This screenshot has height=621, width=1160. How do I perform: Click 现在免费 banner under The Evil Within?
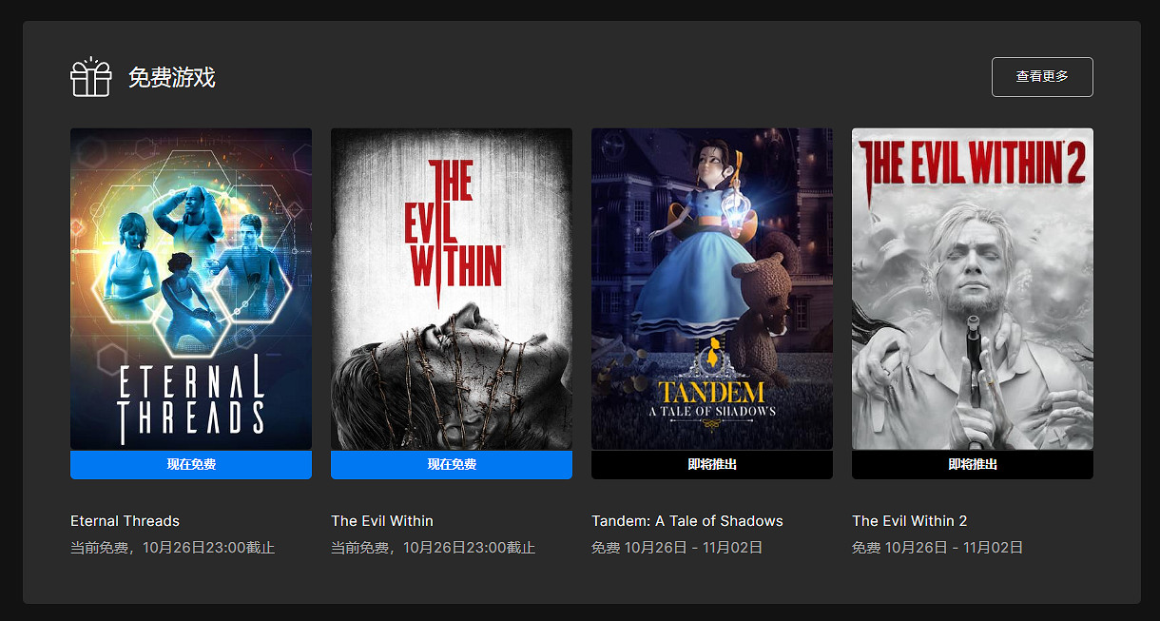[x=452, y=465]
